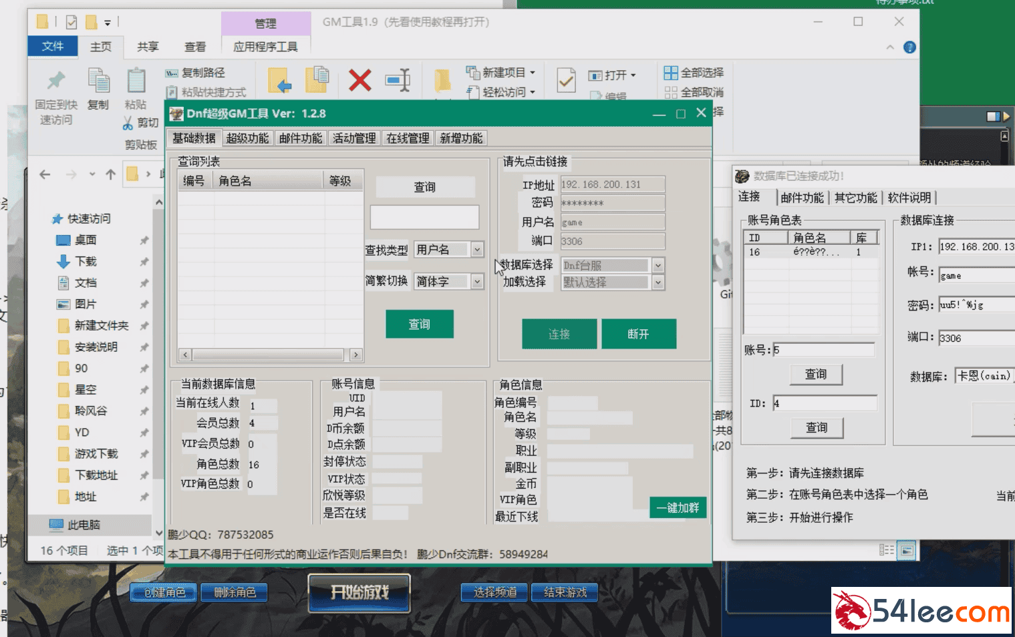Switch Explorer to details view icon

(887, 550)
